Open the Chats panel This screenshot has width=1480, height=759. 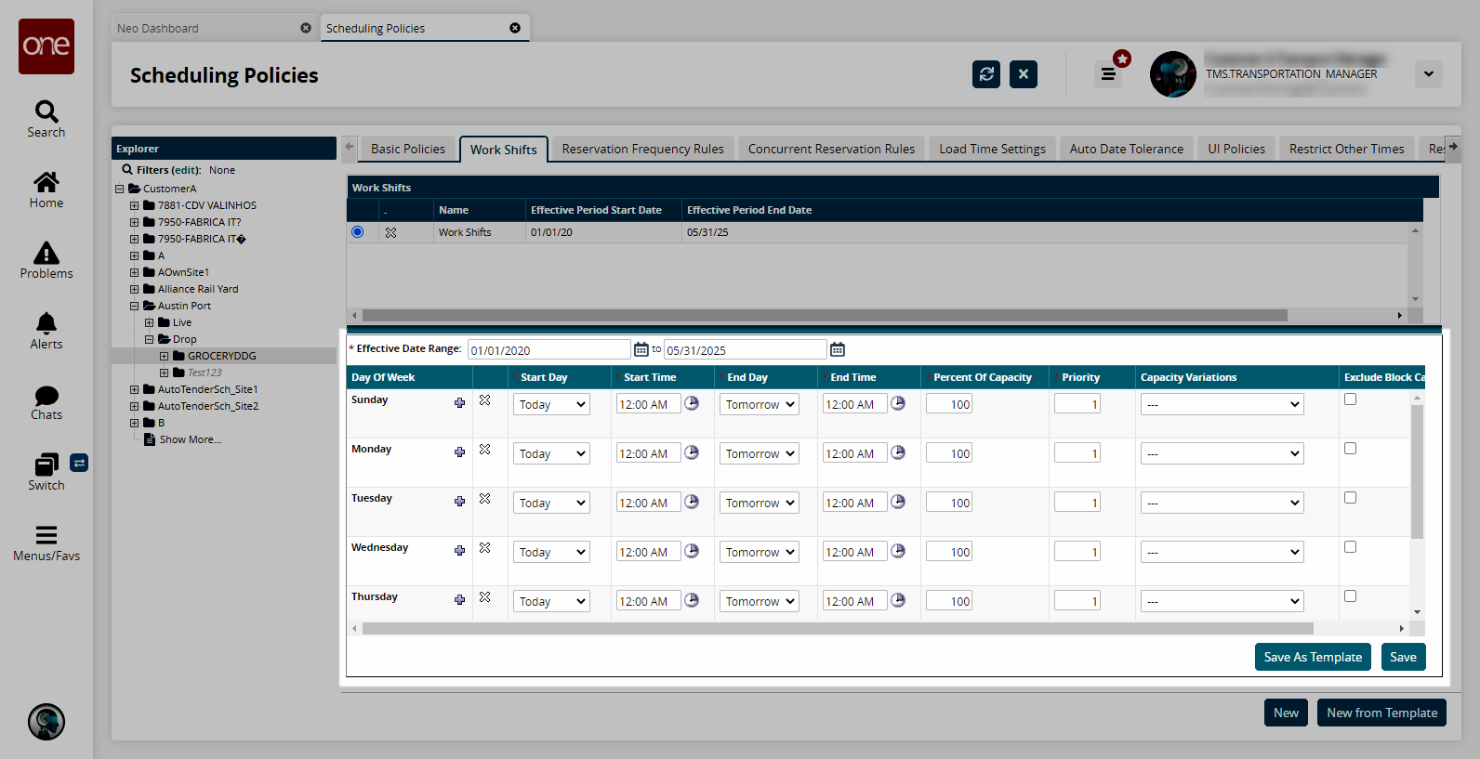(x=46, y=402)
